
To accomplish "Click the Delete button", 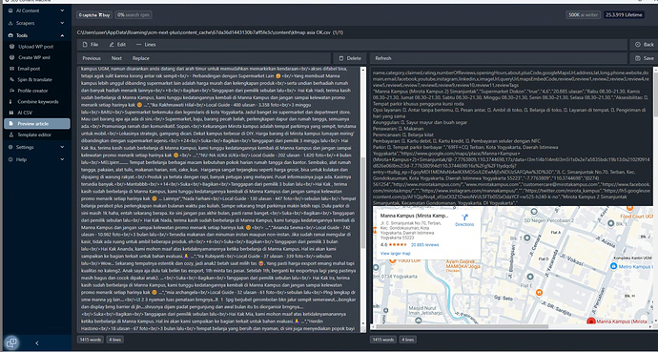I will click(x=350, y=58).
